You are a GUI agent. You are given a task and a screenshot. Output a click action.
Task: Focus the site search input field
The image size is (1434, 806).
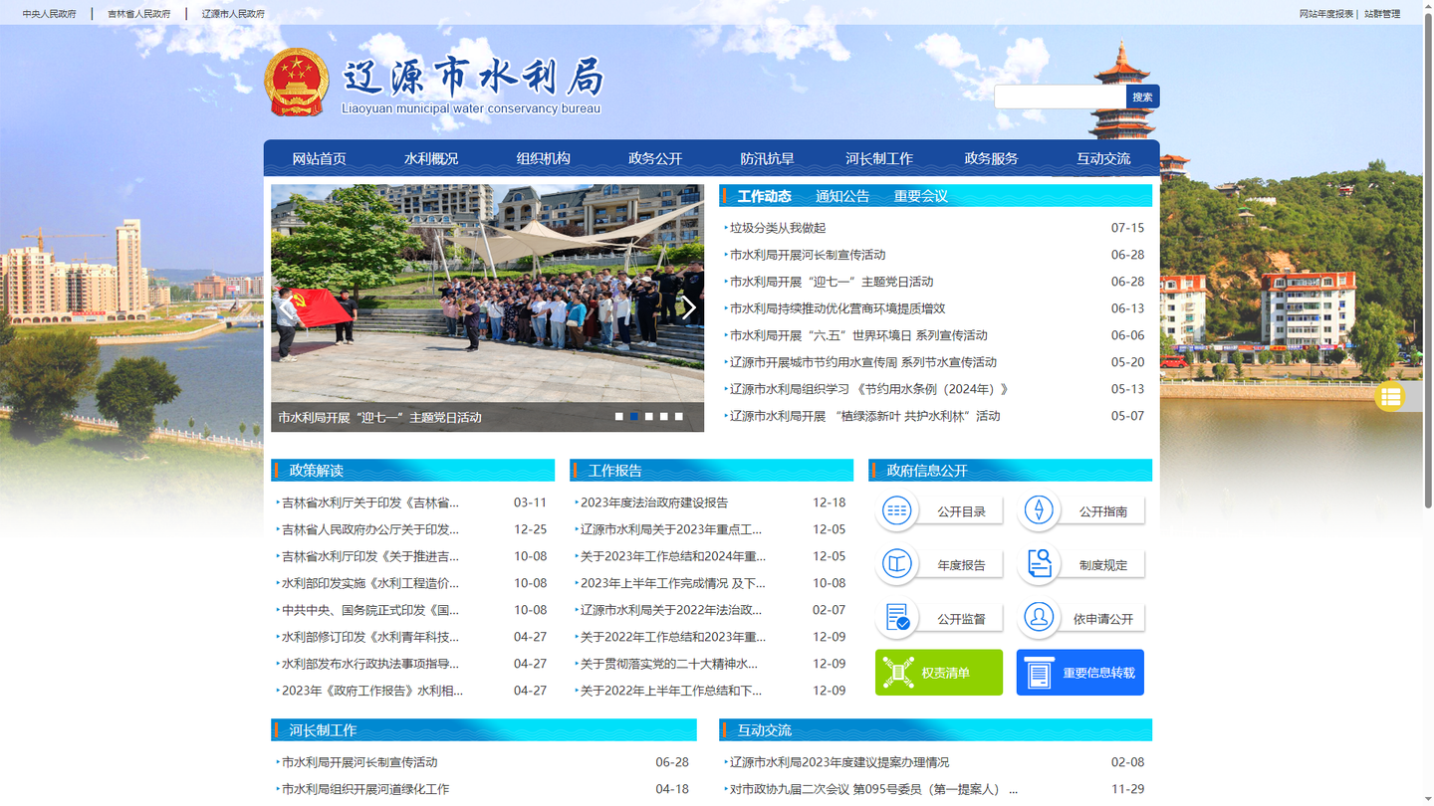(1061, 97)
